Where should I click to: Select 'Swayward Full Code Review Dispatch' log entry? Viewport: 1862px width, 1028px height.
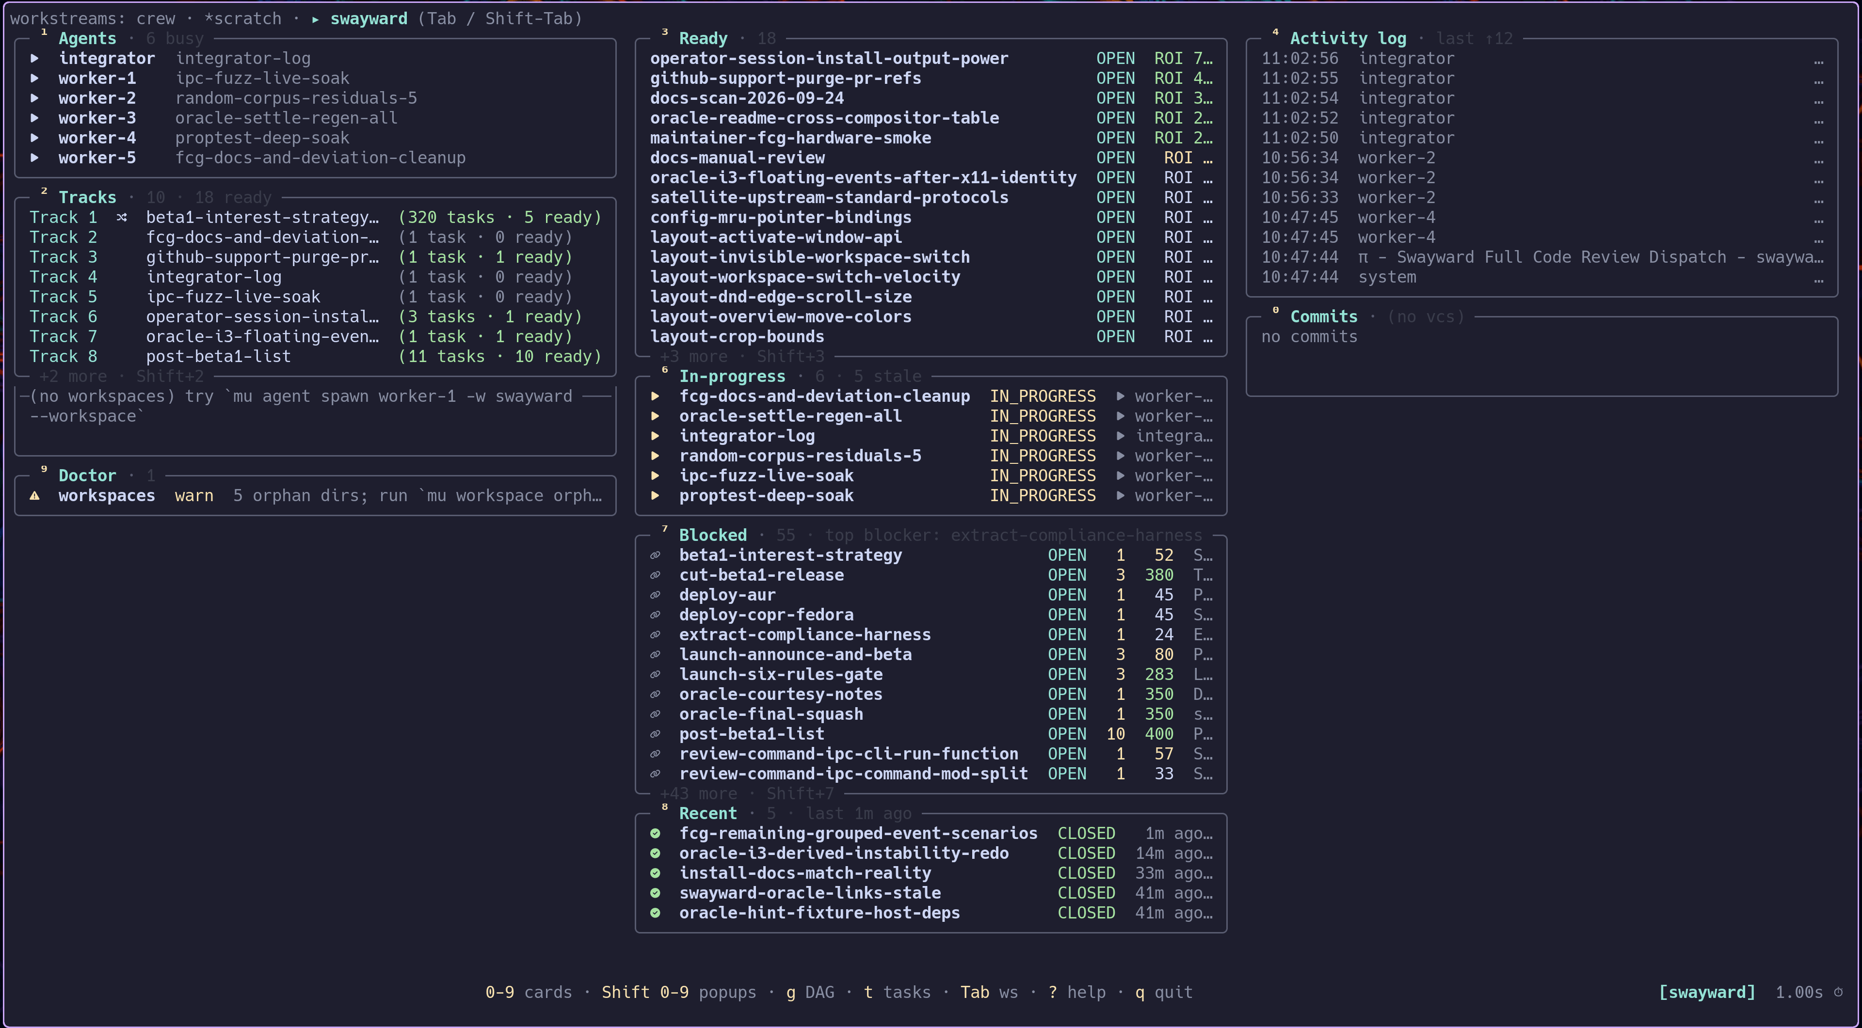point(1542,257)
